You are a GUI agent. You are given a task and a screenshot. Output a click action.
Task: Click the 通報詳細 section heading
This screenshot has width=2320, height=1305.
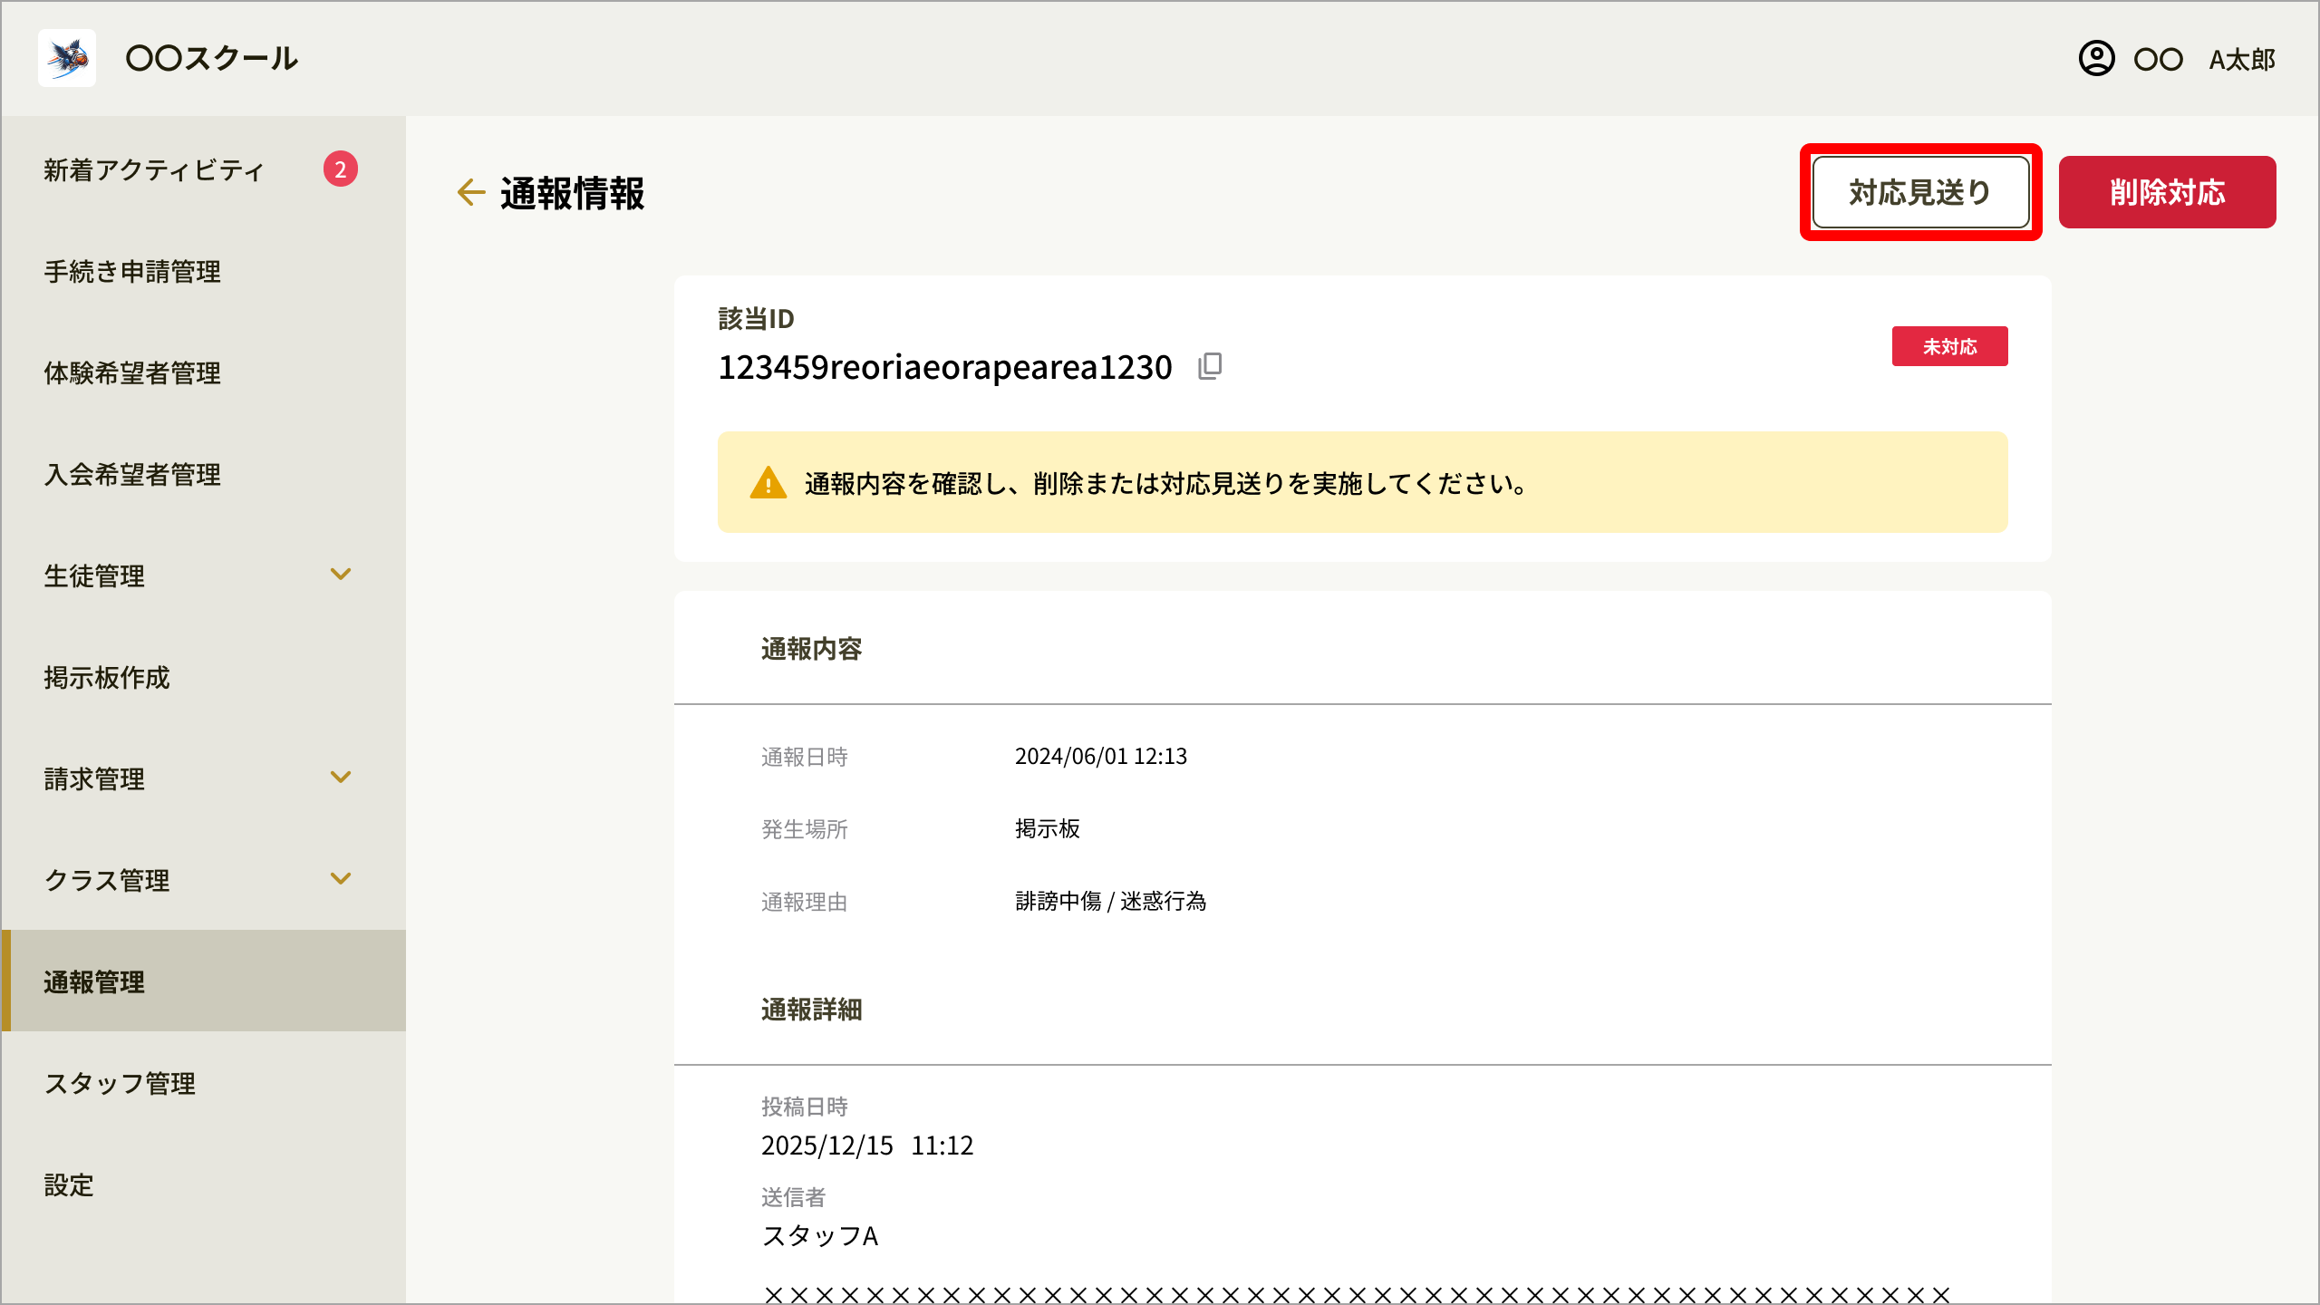[x=811, y=1010]
